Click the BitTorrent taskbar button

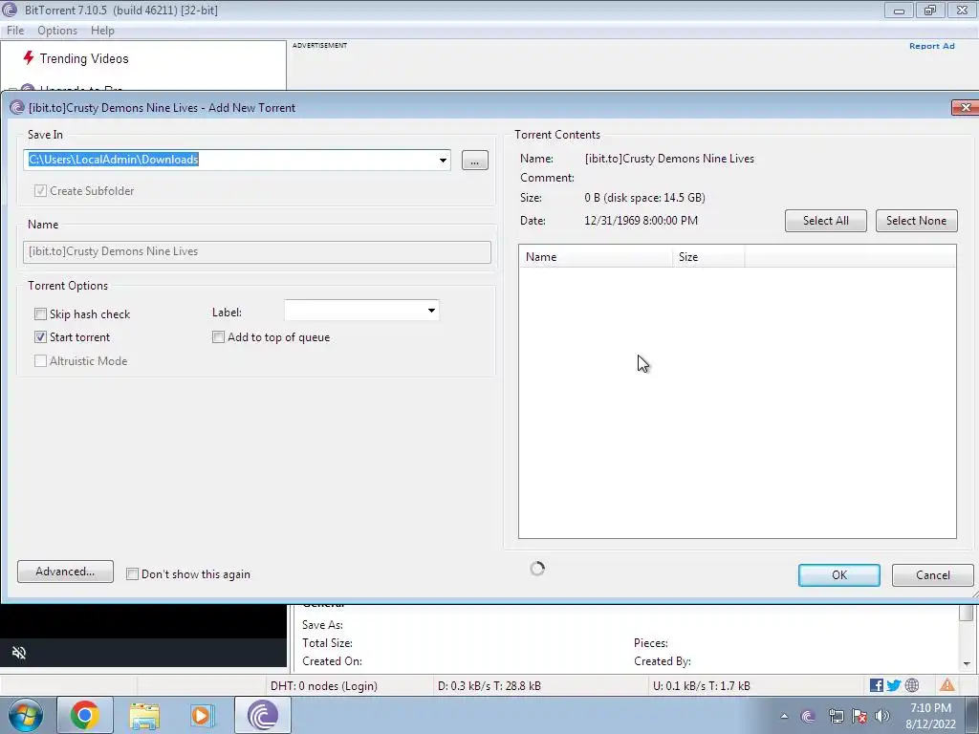tap(263, 715)
